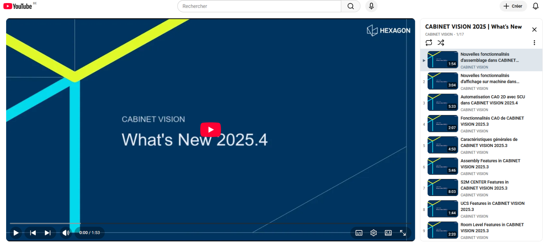Open thumbnail of the 1:54 video
This screenshot has height=245, width=546.
[443, 60]
